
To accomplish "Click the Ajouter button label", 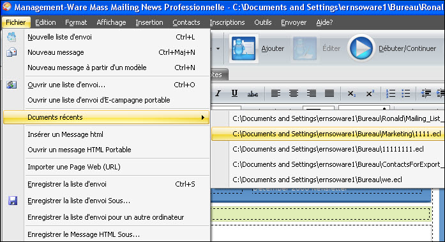I will tap(273, 48).
